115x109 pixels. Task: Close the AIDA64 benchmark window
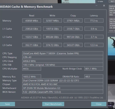coord(104,6)
